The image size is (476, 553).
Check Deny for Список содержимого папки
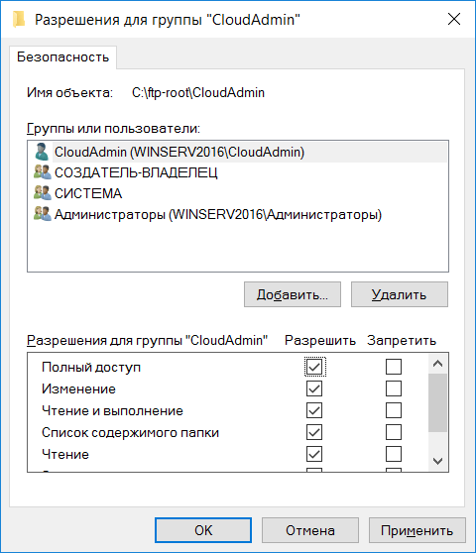(394, 432)
